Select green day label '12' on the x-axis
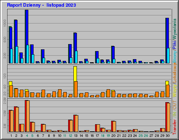 point(70,136)
